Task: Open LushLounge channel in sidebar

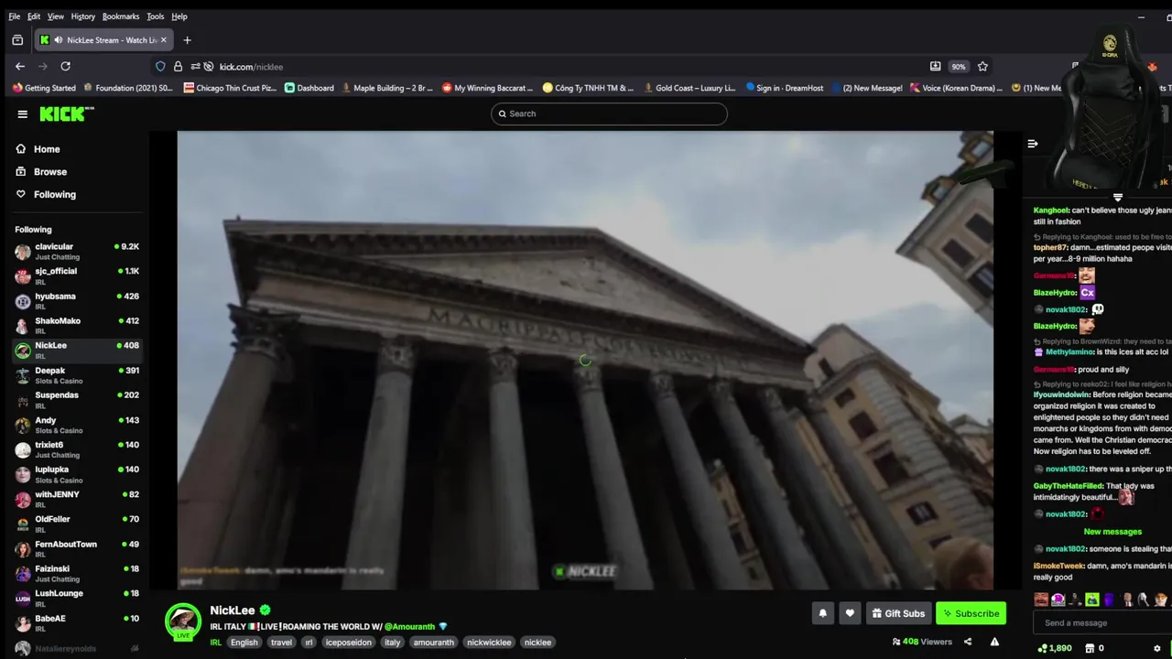Action: pyautogui.click(x=77, y=598)
